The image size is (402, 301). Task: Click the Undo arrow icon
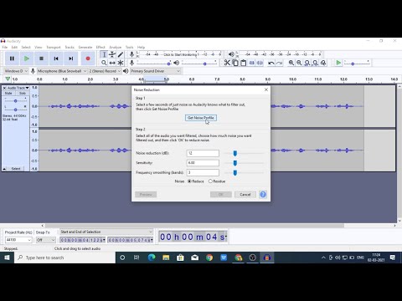click(x=271, y=63)
